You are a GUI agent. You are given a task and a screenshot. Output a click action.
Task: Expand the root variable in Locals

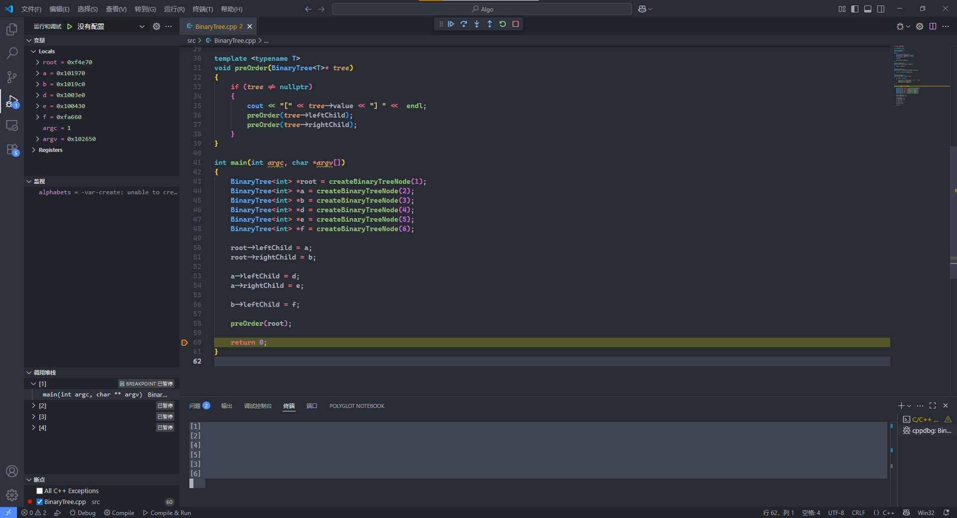tap(37, 62)
